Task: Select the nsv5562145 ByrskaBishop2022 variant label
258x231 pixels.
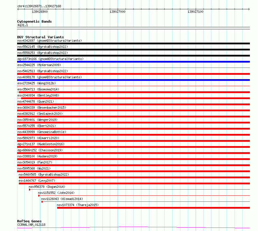Action: [x=43, y=47]
